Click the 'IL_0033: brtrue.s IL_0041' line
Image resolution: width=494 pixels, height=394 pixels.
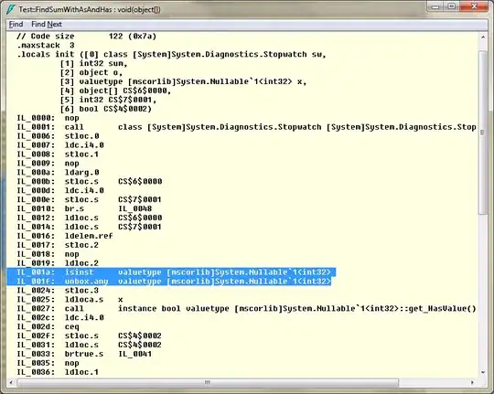(x=84, y=354)
